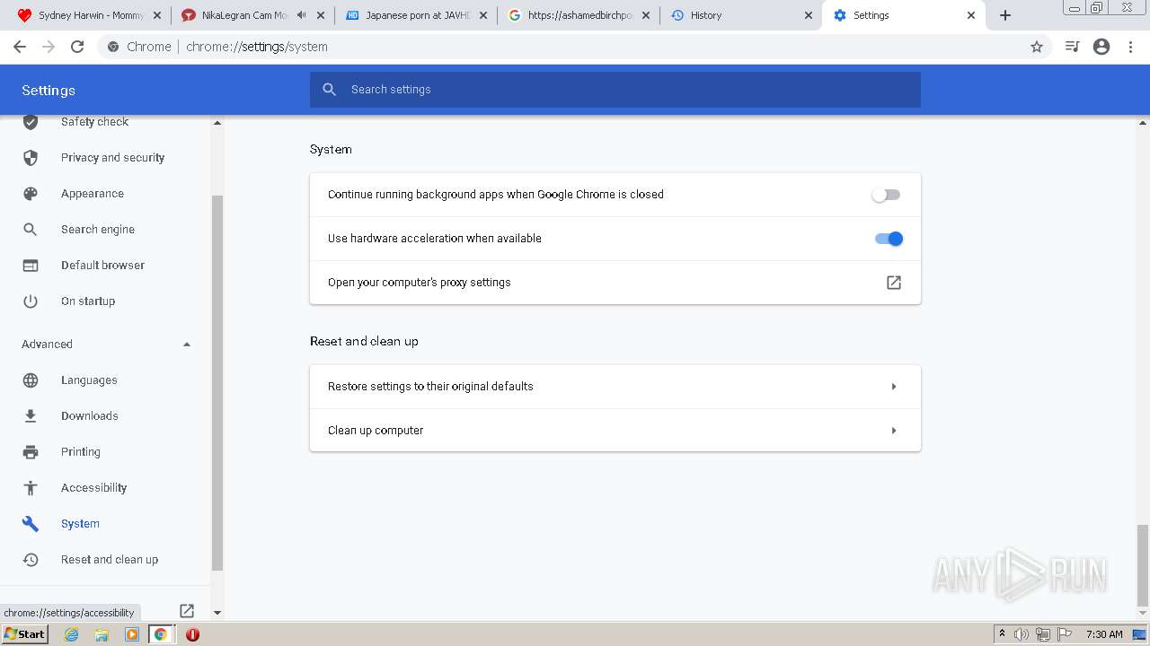The image size is (1150, 646).
Task: Open the Extensions external link icon in sidebar
Action: coord(187,611)
